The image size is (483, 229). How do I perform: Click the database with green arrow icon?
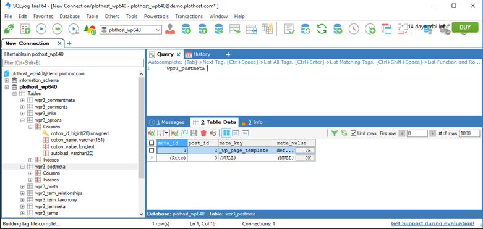click(x=338, y=29)
